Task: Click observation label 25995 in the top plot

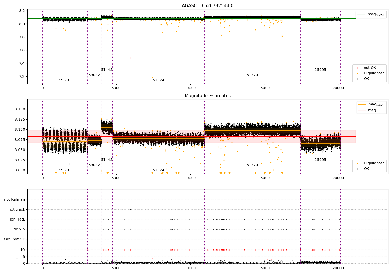Action: (x=320, y=70)
